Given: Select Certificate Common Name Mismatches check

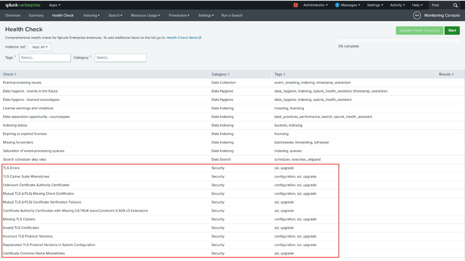Looking at the screenshot, I should click(x=232, y=254).
